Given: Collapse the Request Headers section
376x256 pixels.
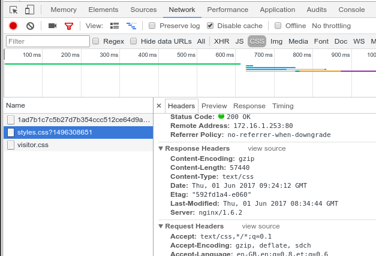Looking at the screenshot, I should [161, 226].
